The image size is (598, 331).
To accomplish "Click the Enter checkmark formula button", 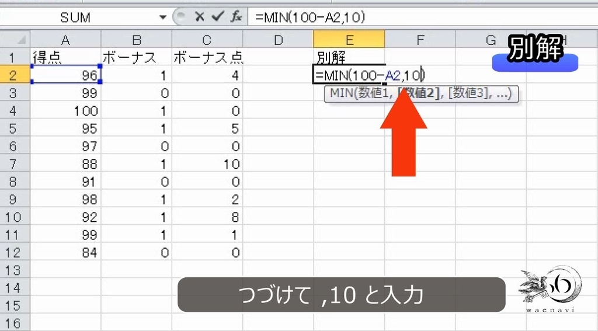I will [x=217, y=17].
